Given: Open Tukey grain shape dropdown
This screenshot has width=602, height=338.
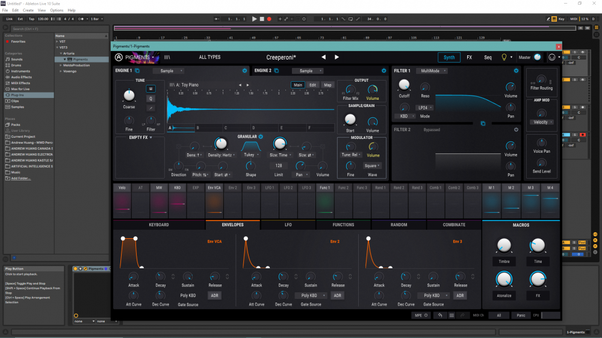Looking at the screenshot, I should tap(251, 155).
